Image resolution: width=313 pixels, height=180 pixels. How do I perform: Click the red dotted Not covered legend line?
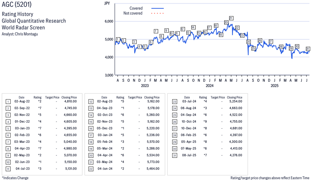click(x=158, y=13)
